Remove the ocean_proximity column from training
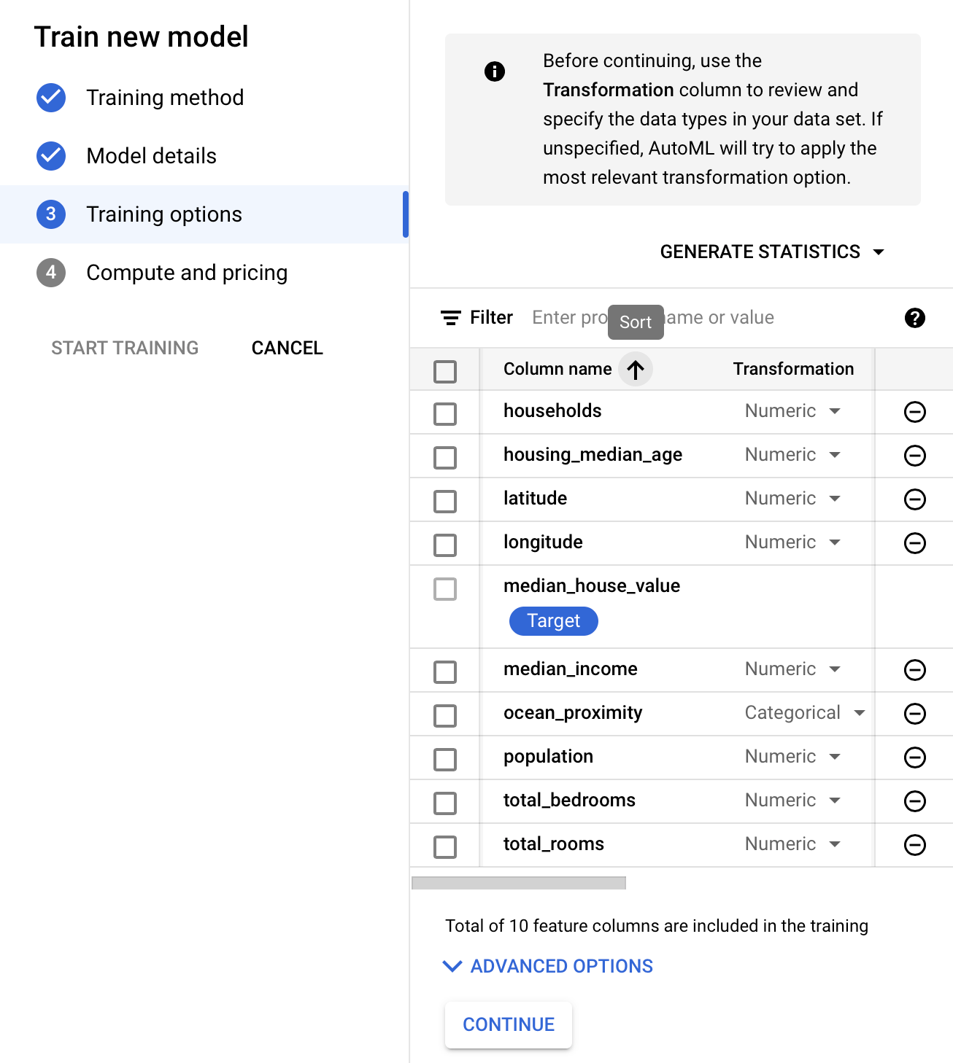This screenshot has height=1063, width=953. [x=914, y=714]
